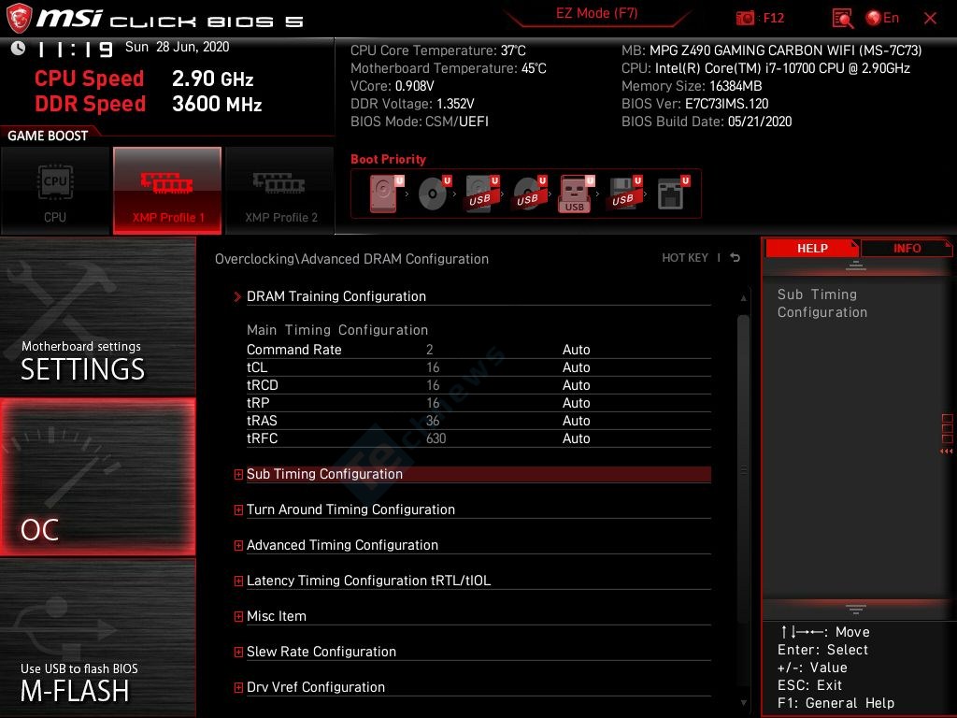957x718 pixels.
Task: Open the HOT KEY menu
Action: 685,258
